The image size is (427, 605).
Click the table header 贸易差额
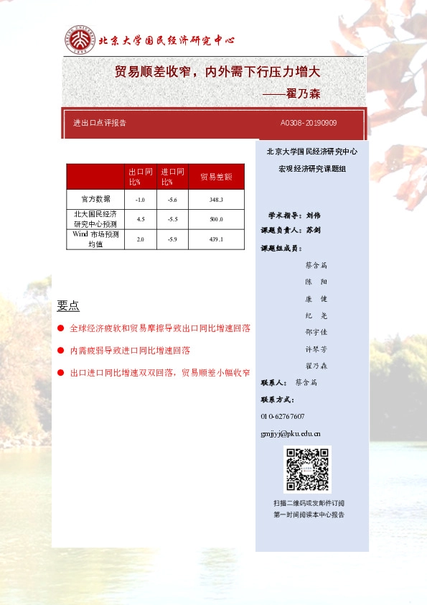coord(216,177)
